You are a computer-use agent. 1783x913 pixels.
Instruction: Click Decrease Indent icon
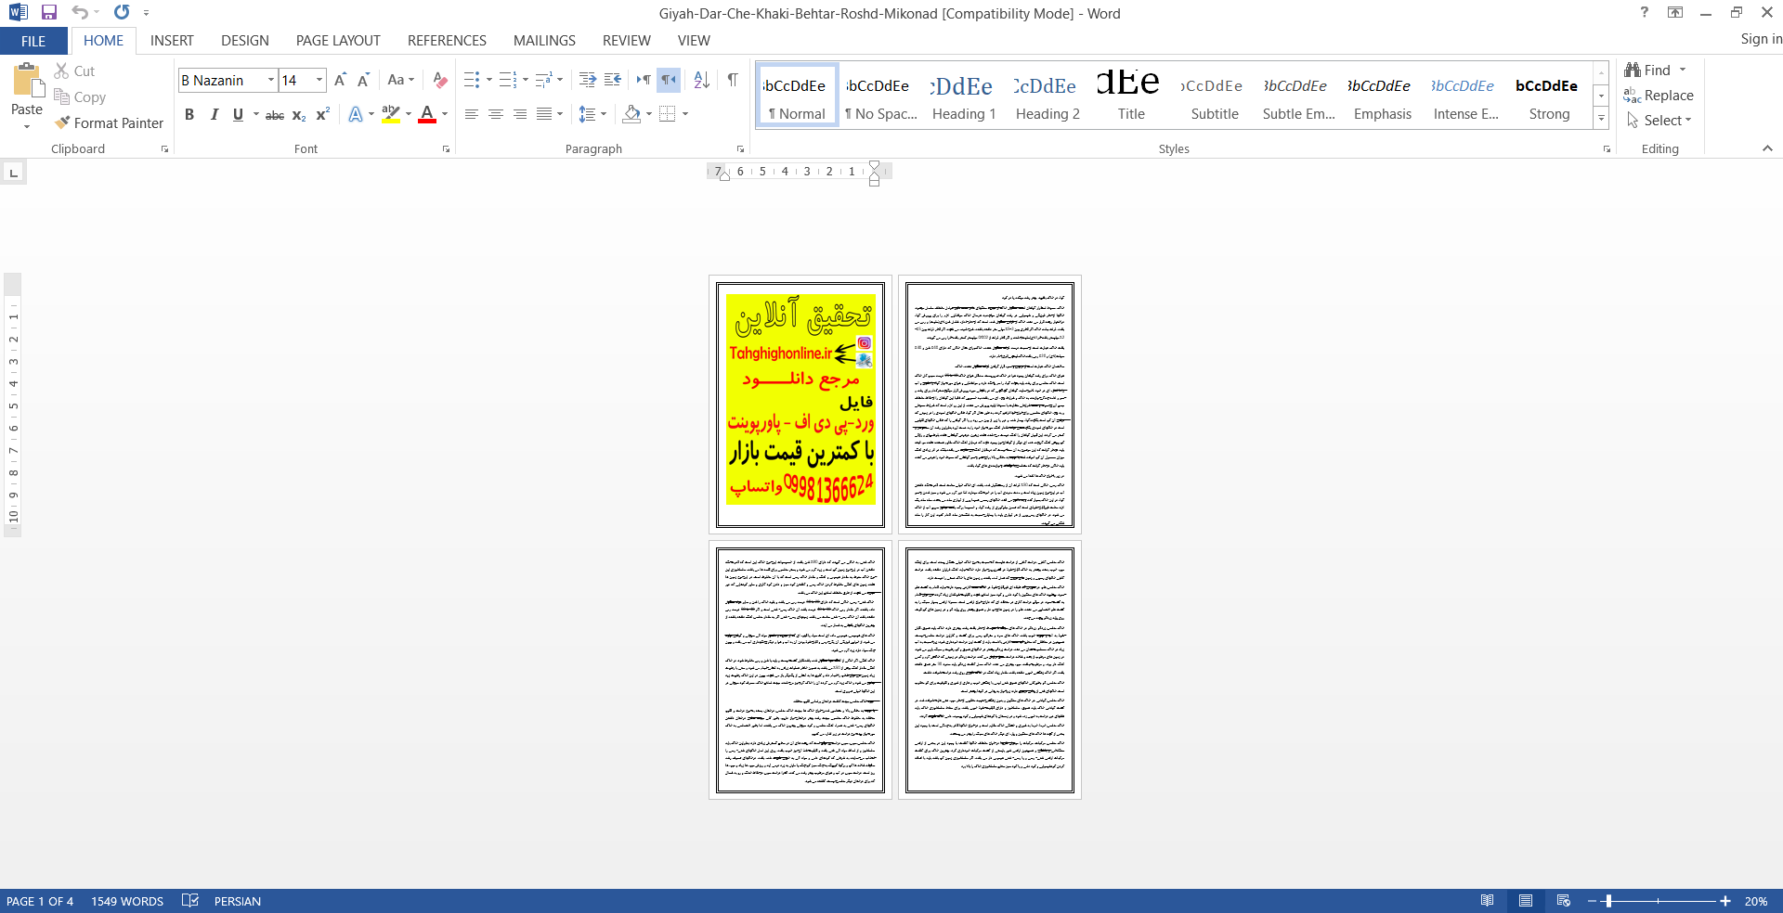(x=613, y=80)
